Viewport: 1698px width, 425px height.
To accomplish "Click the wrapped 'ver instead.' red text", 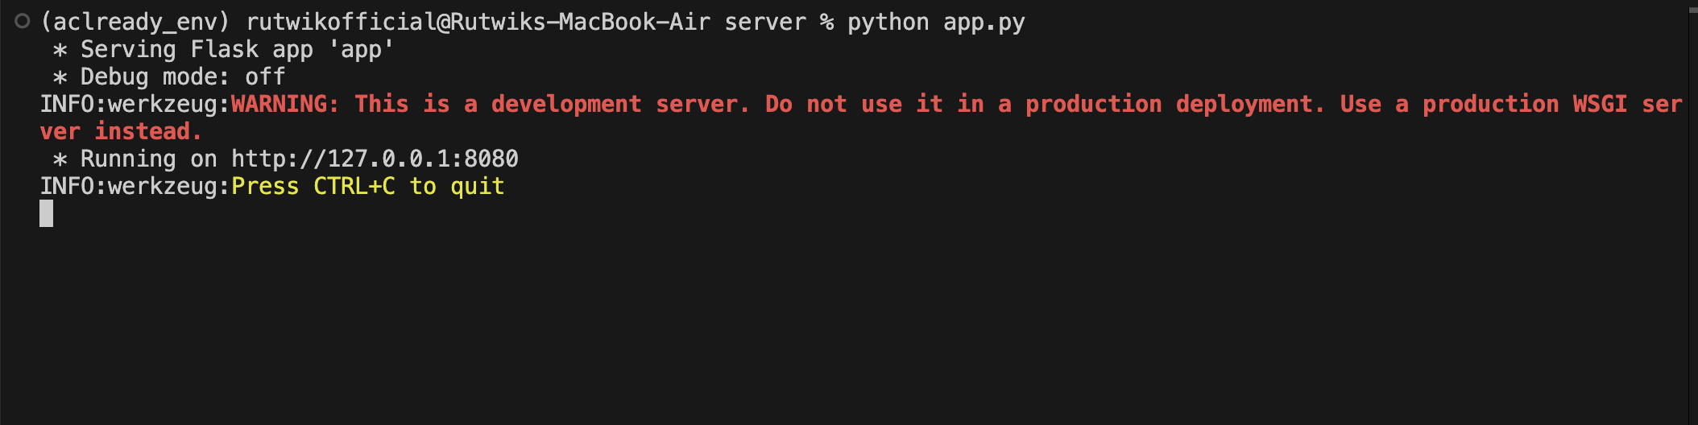I will 121,131.
